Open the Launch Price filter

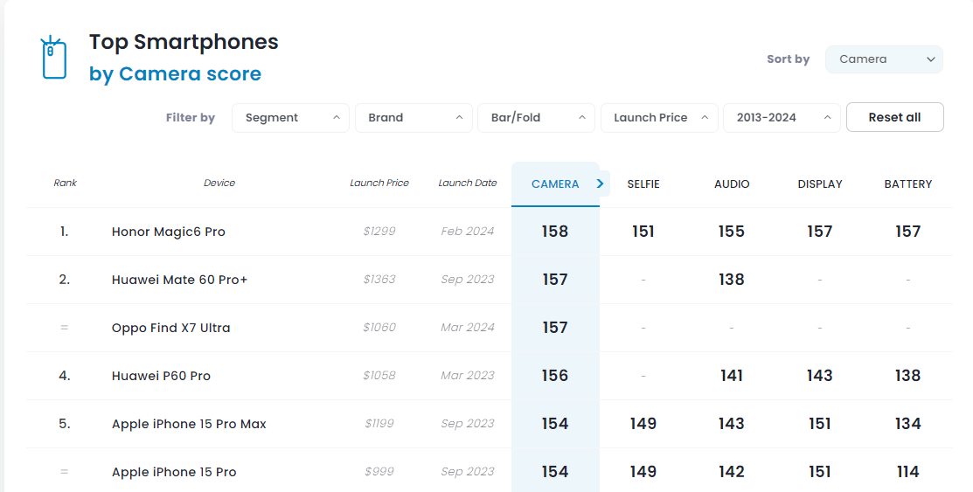pos(659,117)
